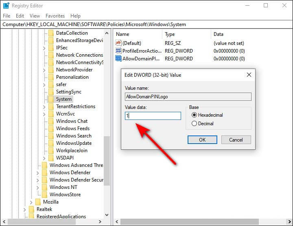Click the (Default) string value icon
This screenshot has height=226, width=293.
[x=118, y=43]
